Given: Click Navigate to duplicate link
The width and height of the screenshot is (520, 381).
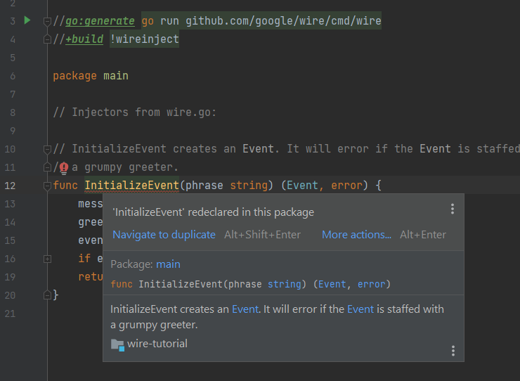Looking at the screenshot, I should [x=164, y=235].
